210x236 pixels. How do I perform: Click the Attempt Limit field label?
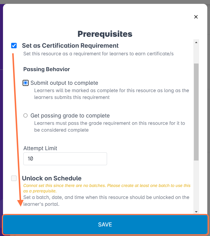click(x=40, y=148)
